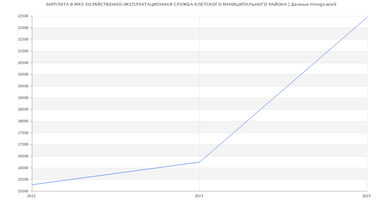Click the 15000 y-axis label
The width and height of the screenshot is (383, 207).
coord(23,191)
